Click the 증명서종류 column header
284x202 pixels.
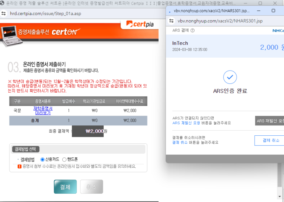(43, 101)
